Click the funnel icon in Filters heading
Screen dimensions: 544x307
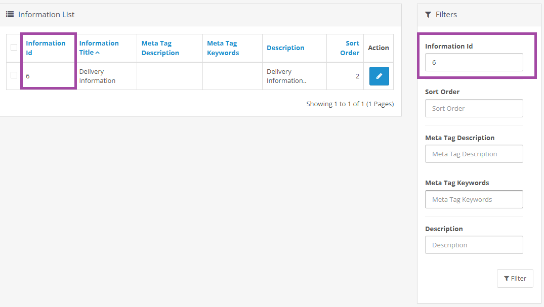(428, 15)
